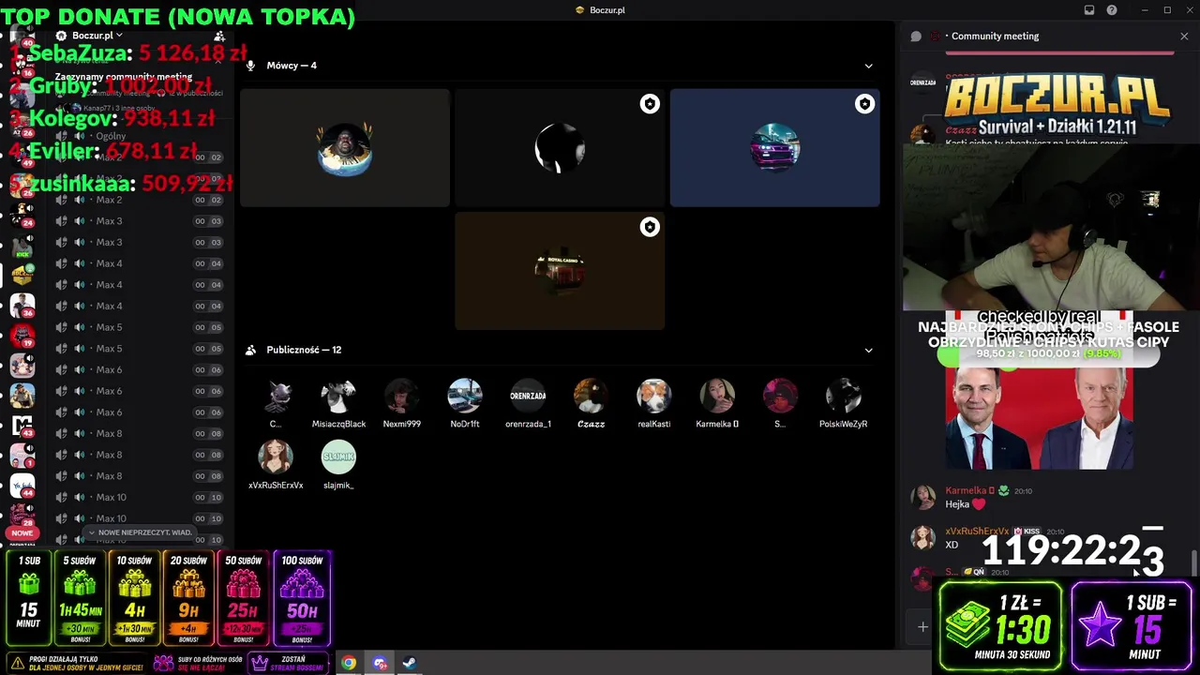Screen dimensions: 1200x675
Task: Select the speaker tile with the pink car avatar
Action: click(775, 148)
